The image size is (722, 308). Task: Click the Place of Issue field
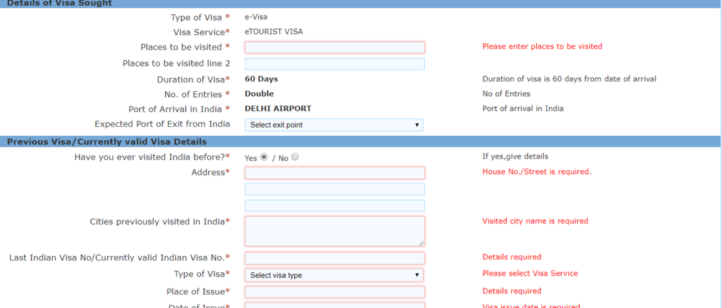[x=335, y=292]
